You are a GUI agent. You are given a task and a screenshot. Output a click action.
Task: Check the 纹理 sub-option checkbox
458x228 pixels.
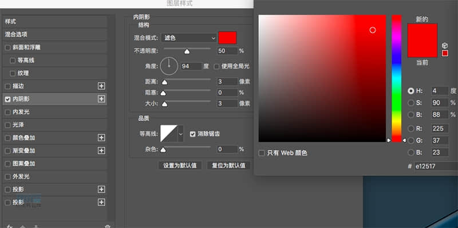point(13,73)
